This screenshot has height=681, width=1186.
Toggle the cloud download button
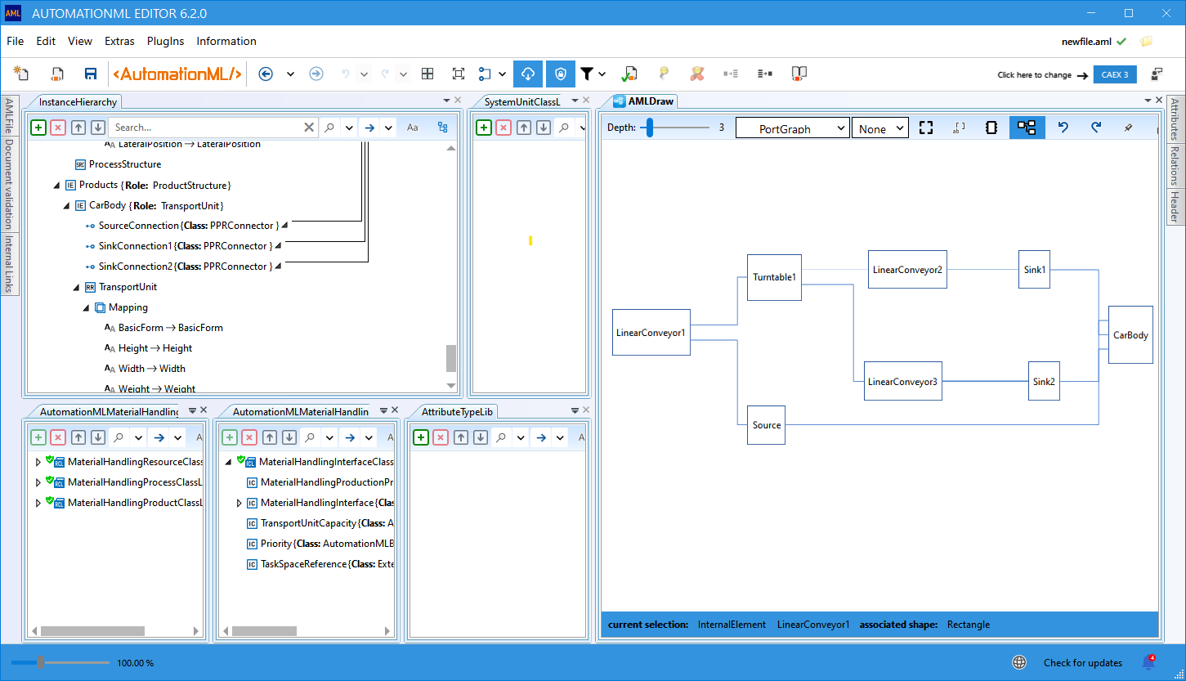528,74
